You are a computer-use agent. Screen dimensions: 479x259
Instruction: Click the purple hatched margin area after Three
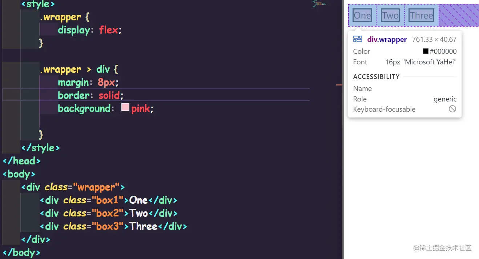click(x=458, y=15)
